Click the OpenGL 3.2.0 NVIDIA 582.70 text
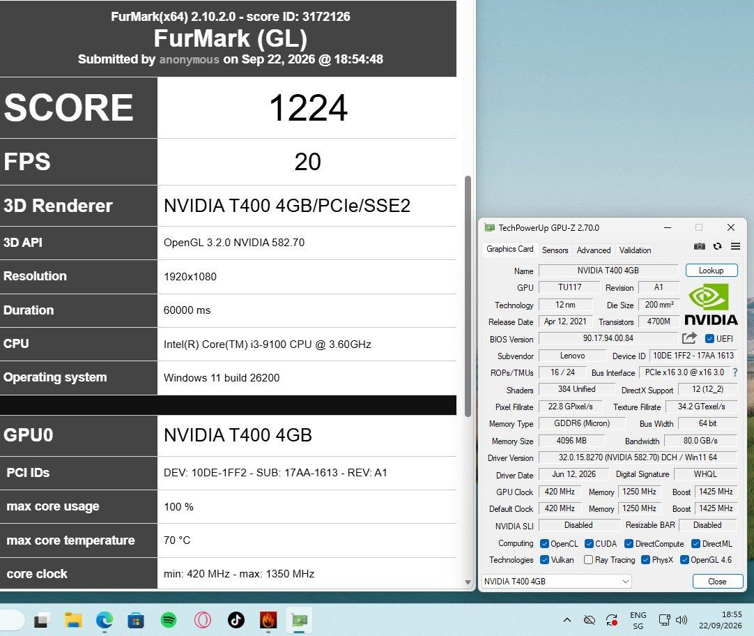The image size is (754, 636). [x=234, y=243]
